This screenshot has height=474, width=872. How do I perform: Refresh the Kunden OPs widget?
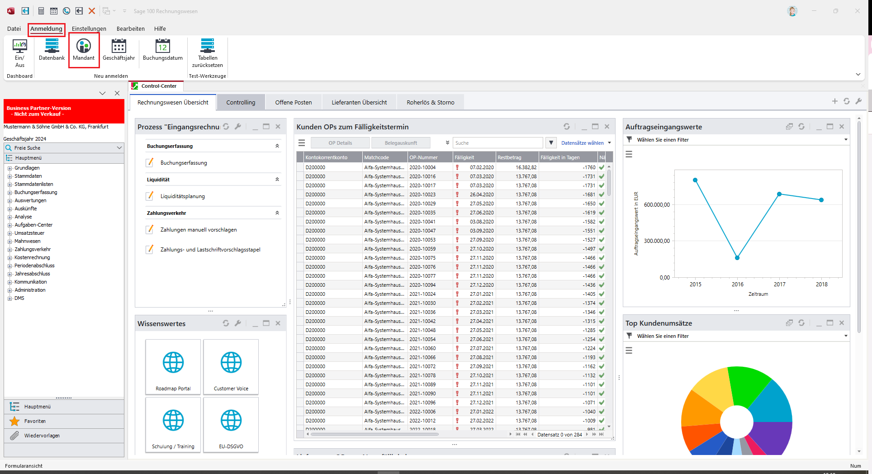click(x=566, y=127)
